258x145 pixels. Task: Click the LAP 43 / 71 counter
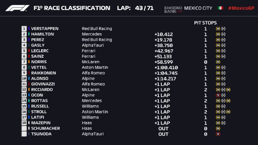pyautogui.click(x=135, y=8)
